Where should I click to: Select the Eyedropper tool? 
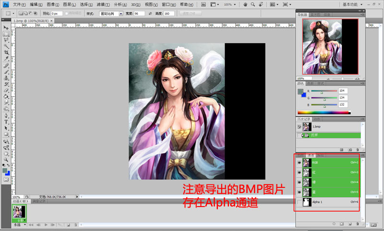pyautogui.click(x=6, y=58)
